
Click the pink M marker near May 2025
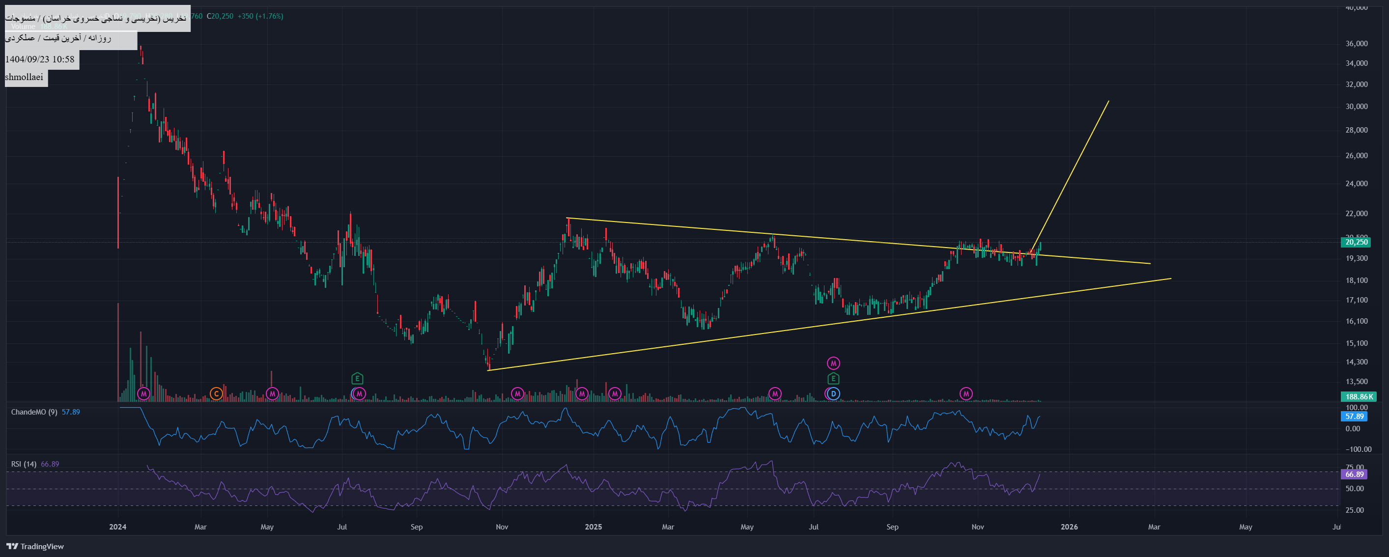click(775, 393)
